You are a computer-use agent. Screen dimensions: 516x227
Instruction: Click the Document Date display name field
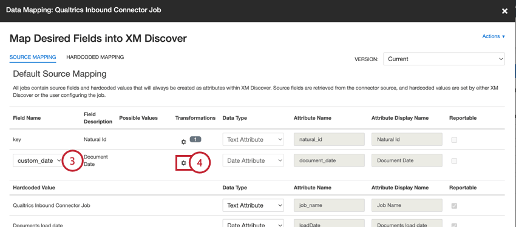tap(407, 161)
